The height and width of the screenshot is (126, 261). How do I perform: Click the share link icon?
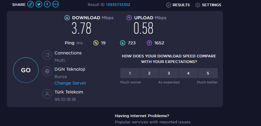point(31,4)
